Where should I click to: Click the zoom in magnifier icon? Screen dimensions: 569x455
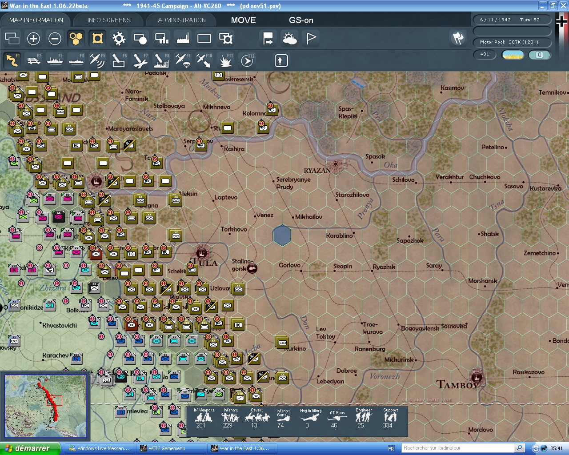coord(33,39)
